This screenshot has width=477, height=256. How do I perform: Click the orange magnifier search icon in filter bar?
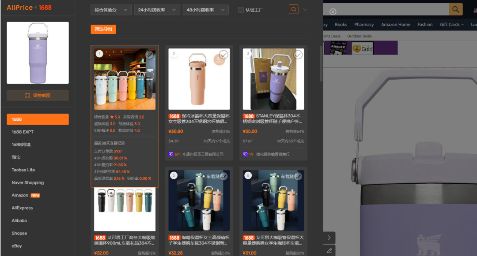tap(293, 9)
